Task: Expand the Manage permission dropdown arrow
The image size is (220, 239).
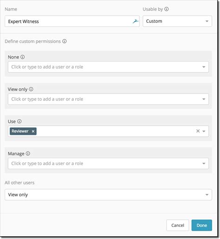Action: pyautogui.click(x=204, y=164)
